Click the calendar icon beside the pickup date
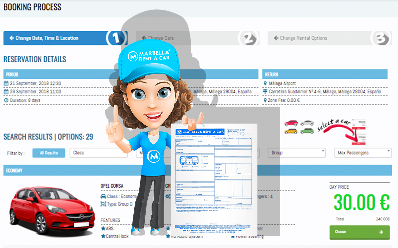The width and height of the screenshot is (398, 248). tap(7, 83)
